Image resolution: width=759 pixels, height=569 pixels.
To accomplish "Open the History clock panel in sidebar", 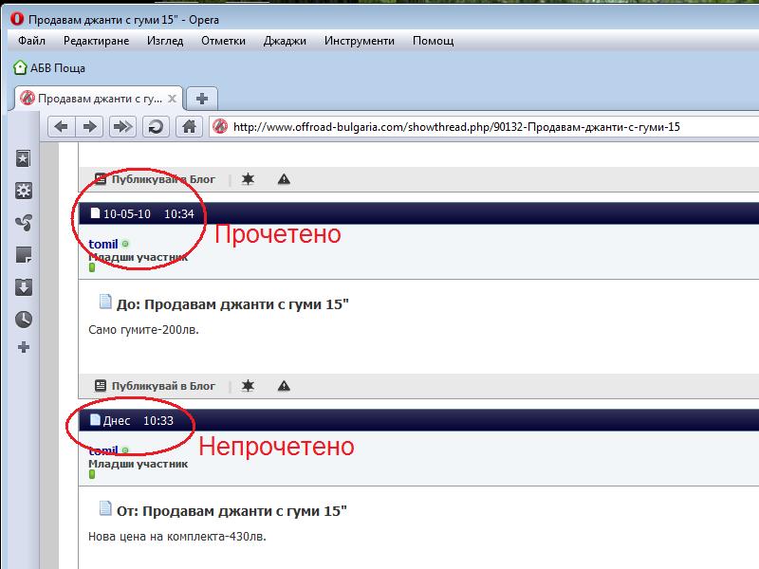I will pyautogui.click(x=23, y=320).
